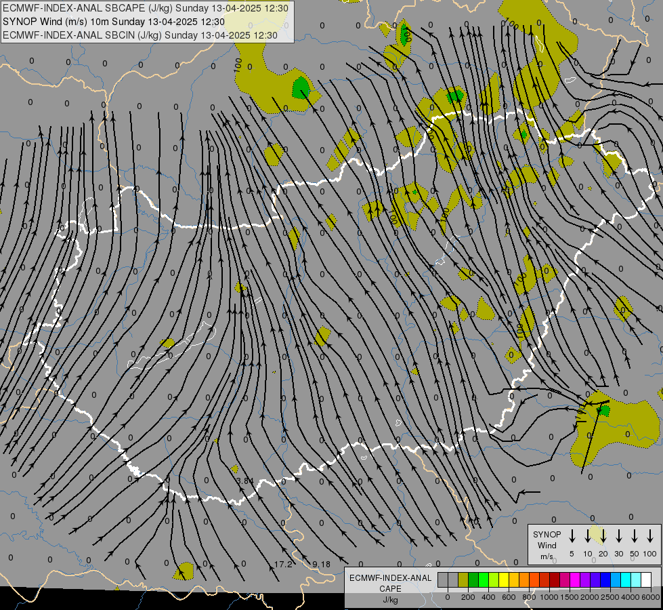This screenshot has width=663, height=610.
Task: Pick the bright magenta CAPE scale swatch
Action: point(576,579)
